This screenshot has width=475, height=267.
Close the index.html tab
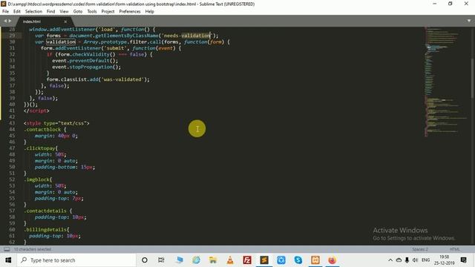pos(65,22)
